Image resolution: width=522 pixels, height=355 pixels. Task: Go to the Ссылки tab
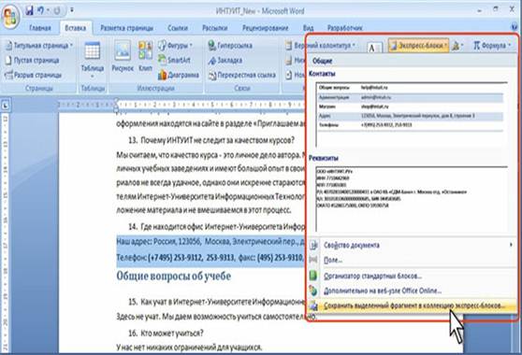point(178,28)
